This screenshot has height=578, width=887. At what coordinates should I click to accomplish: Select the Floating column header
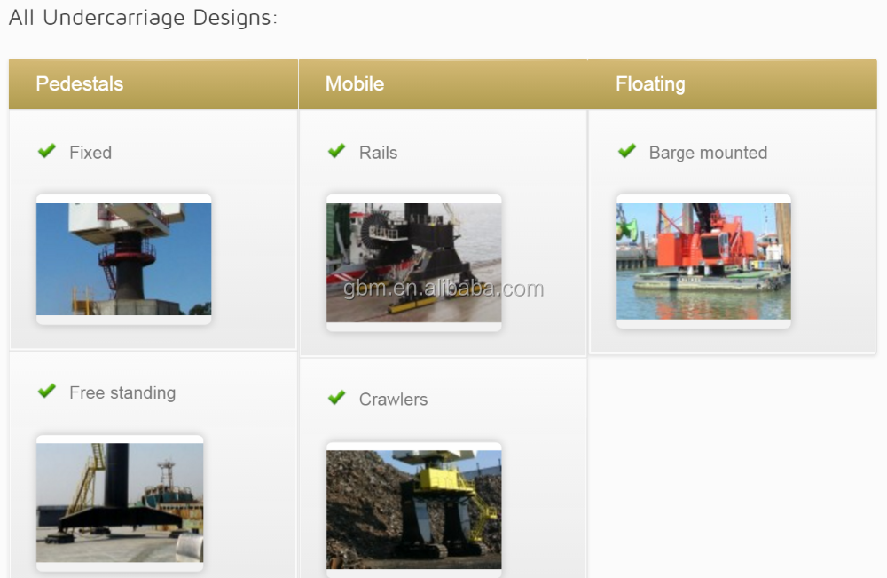click(x=650, y=84)
